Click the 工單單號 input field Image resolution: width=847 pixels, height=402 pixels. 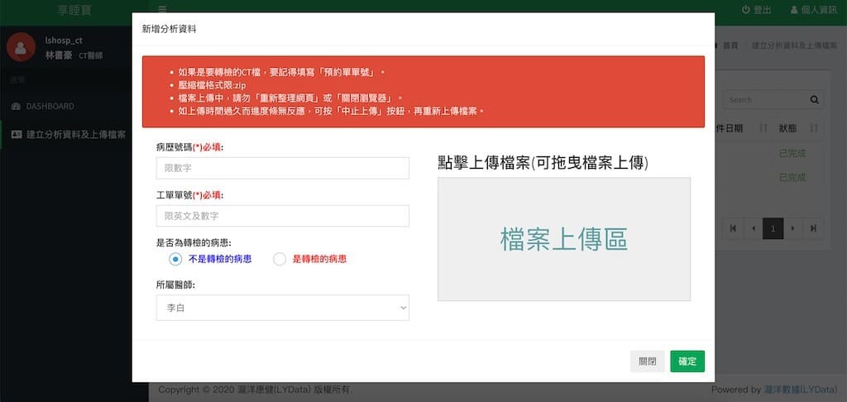[282, 216]
